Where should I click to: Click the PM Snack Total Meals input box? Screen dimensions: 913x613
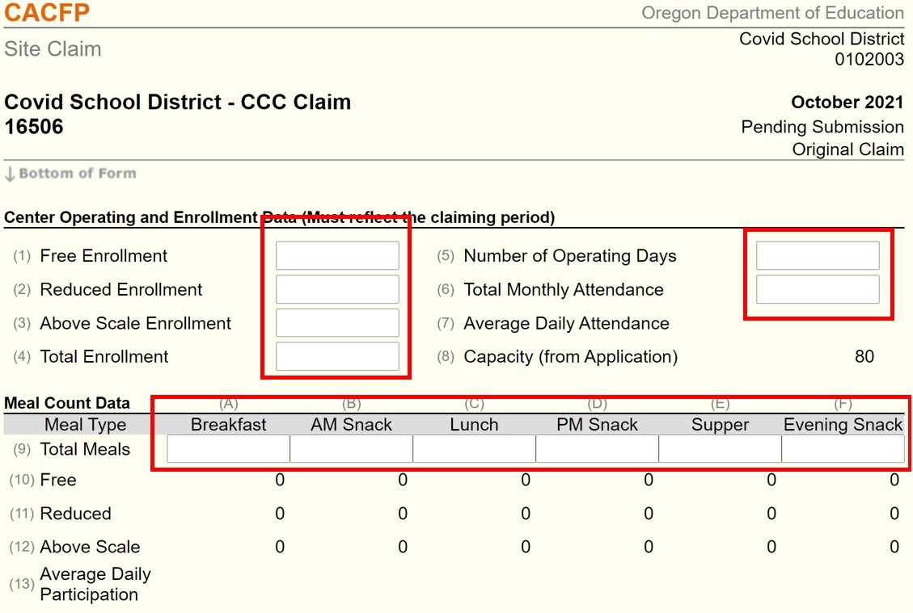pos(596,447)
